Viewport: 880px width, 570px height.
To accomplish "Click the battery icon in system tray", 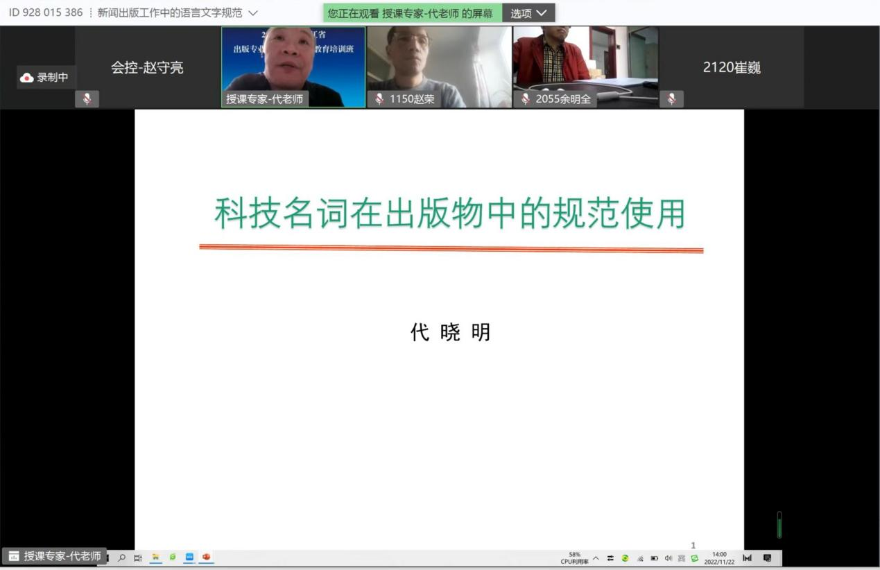I will 654,558.
